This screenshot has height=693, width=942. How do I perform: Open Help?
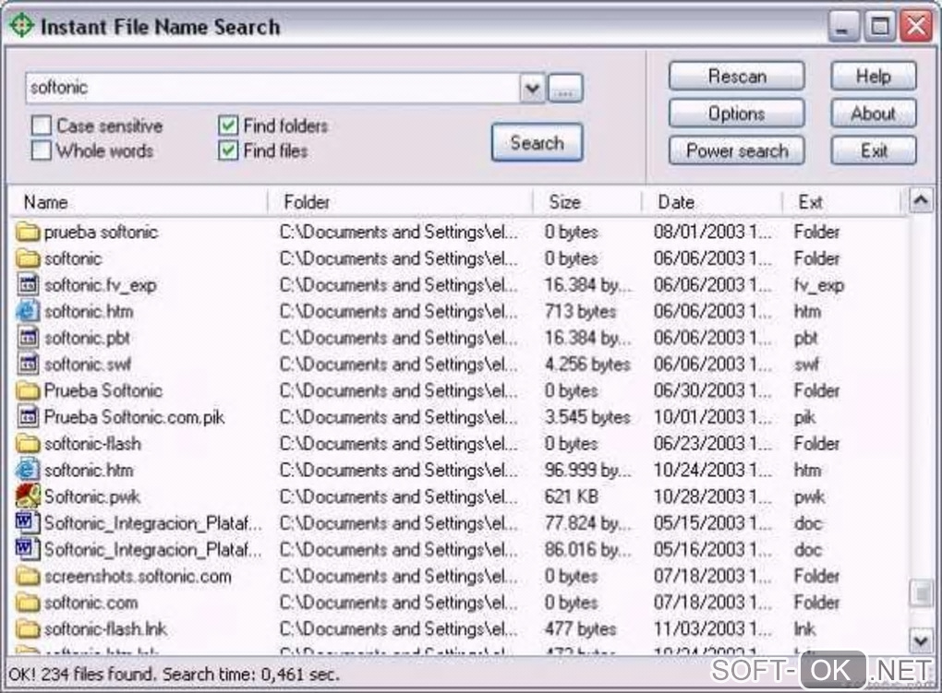[874, 77]
